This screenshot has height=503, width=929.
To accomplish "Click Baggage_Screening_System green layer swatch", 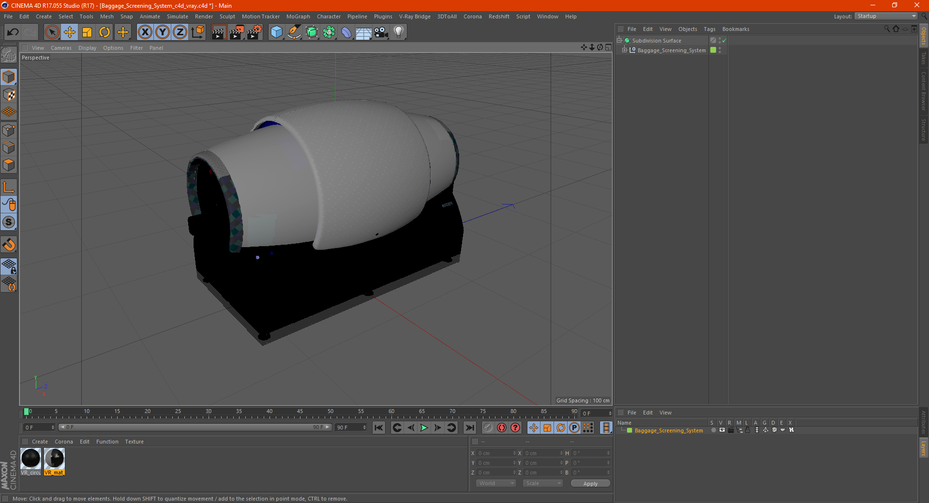I will [713, 50].
